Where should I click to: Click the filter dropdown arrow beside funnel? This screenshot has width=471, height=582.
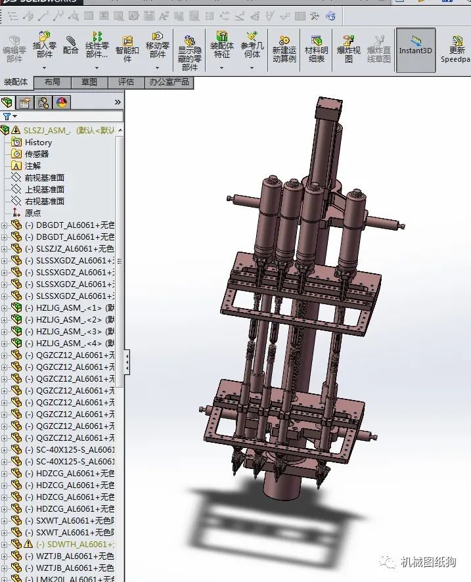[15, 116]
